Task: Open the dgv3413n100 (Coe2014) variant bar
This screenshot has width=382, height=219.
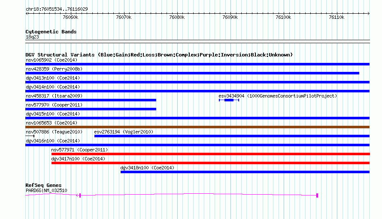Action: point(197,82)
